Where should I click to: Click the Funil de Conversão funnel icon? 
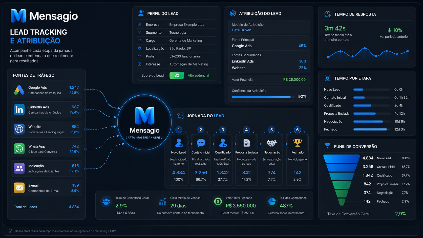(327, 146)
